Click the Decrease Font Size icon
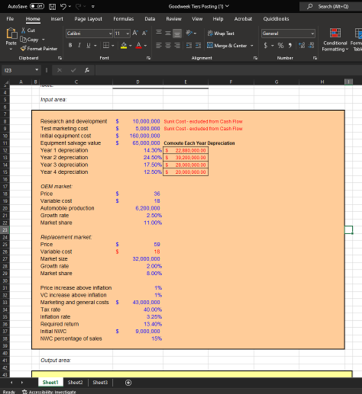This screenshot has height=394, width=362. click(x=145, y=33)
